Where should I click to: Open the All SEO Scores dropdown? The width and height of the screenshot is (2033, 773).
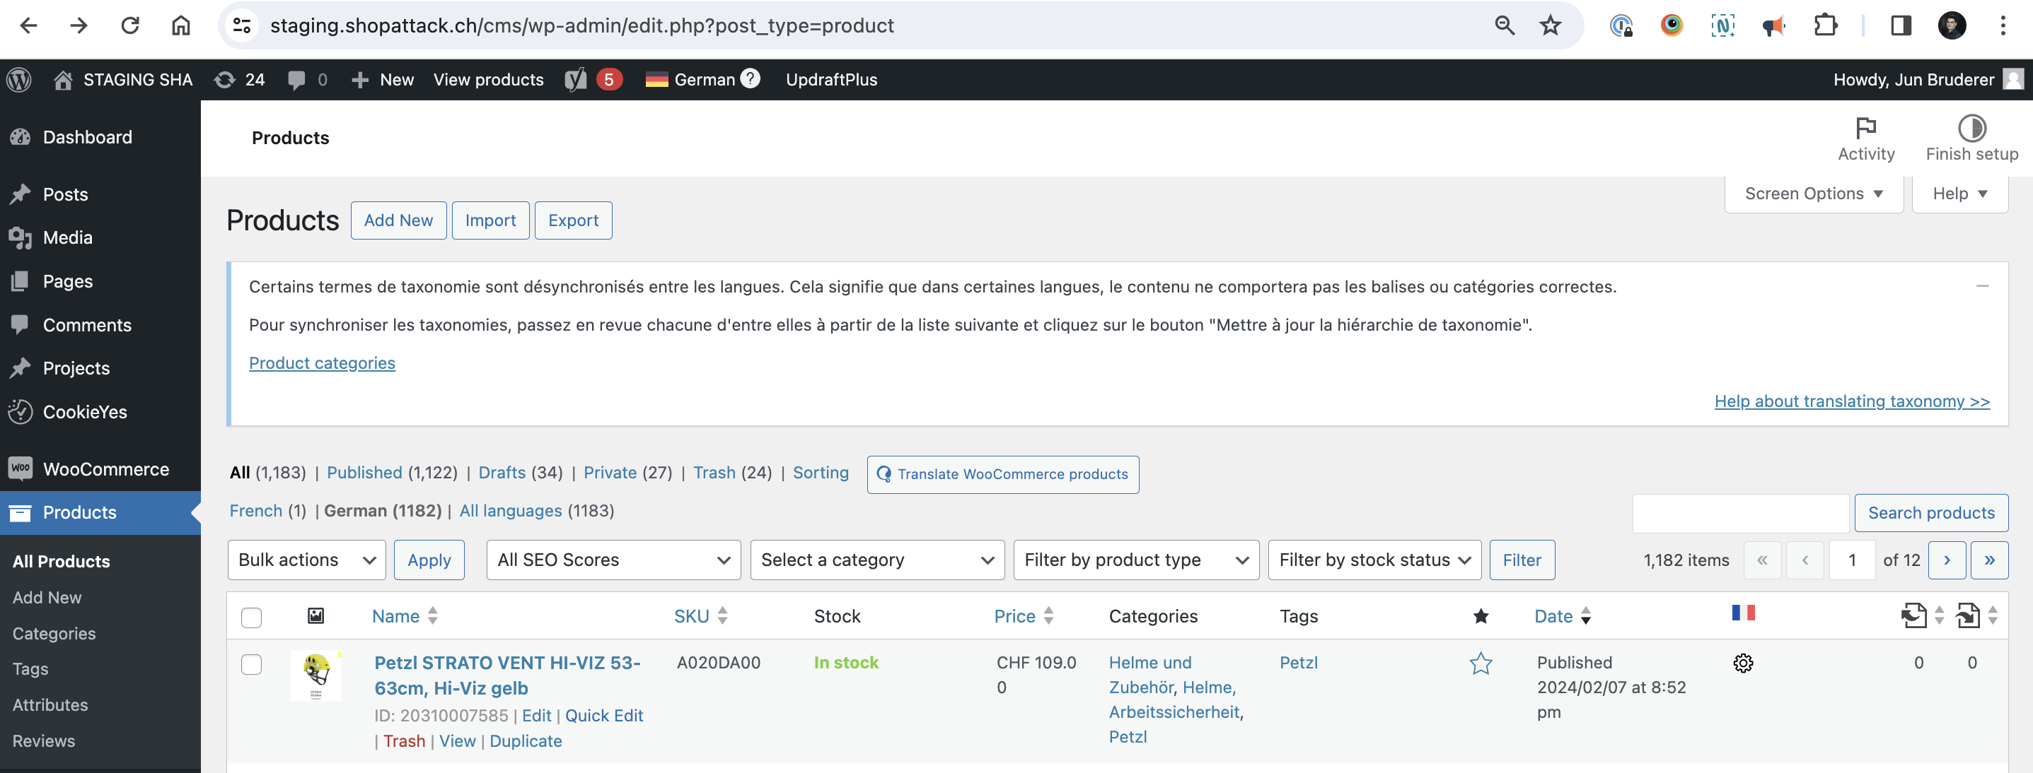[613, 560]
